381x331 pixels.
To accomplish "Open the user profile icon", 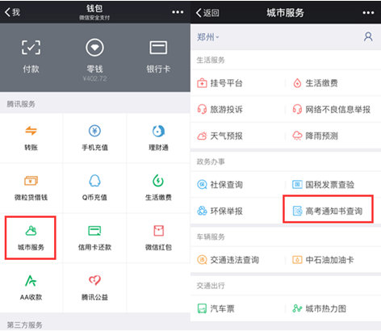I will (368, 36).
